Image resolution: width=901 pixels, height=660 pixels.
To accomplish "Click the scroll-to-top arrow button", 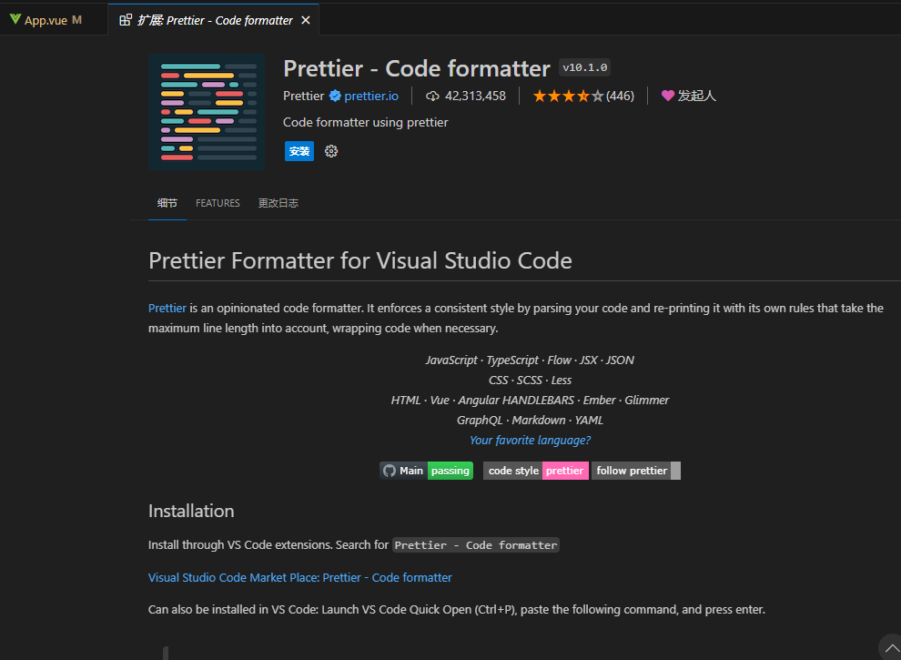I will [890, 648].
